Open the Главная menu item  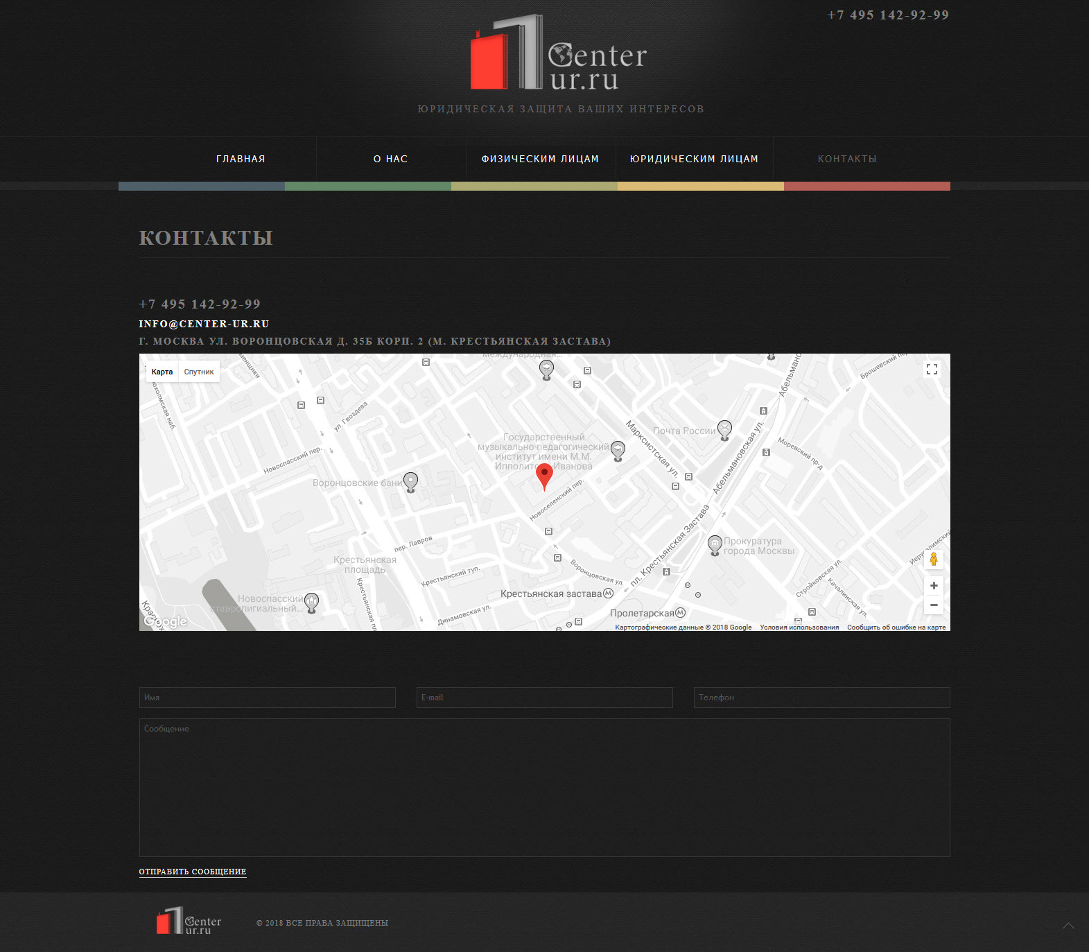241,159
